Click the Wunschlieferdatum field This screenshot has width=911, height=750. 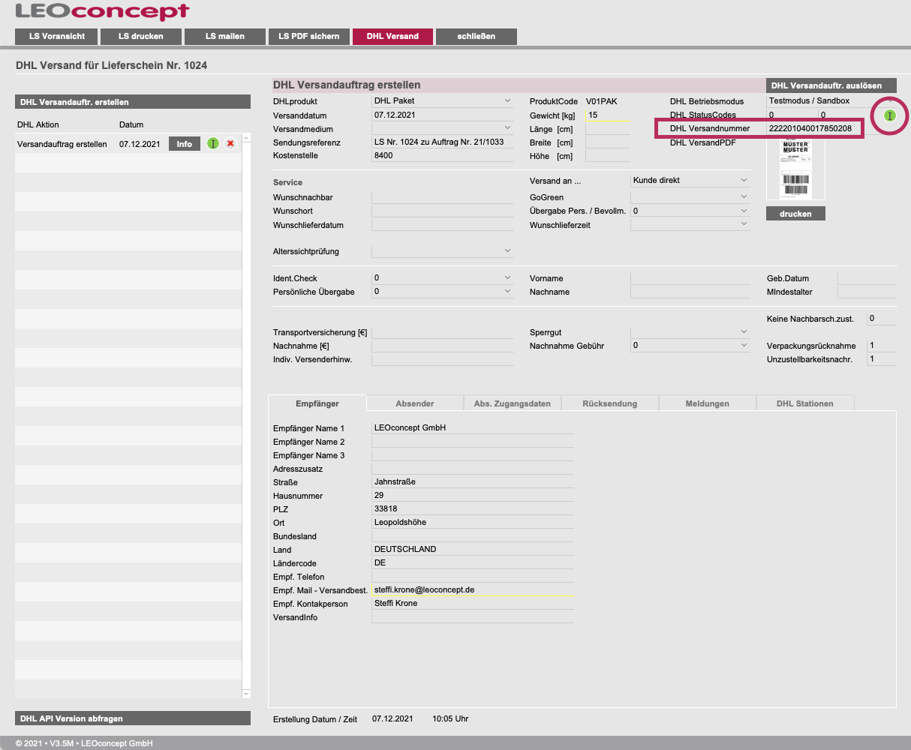[443, 224]
